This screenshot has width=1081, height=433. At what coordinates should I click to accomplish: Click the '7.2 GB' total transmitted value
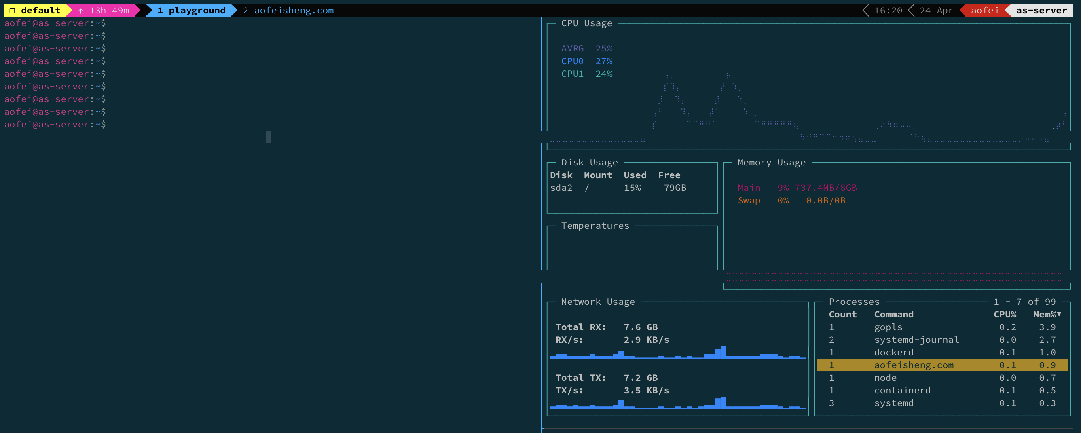pos(641,378)
